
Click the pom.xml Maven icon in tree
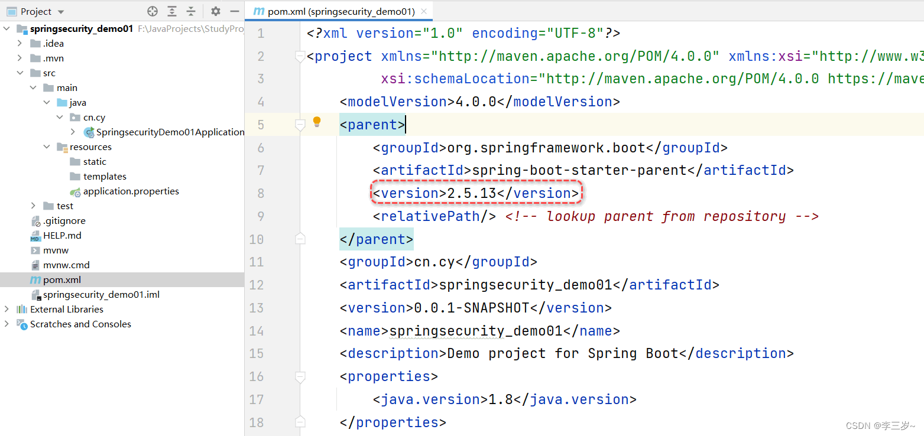click(35, 280)
